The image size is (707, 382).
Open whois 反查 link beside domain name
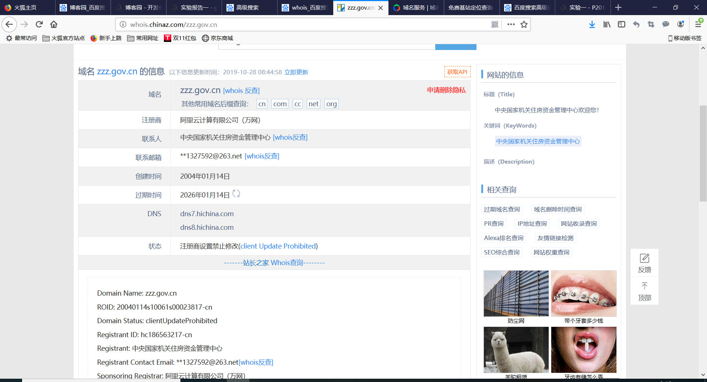click(x=242, y=90)
